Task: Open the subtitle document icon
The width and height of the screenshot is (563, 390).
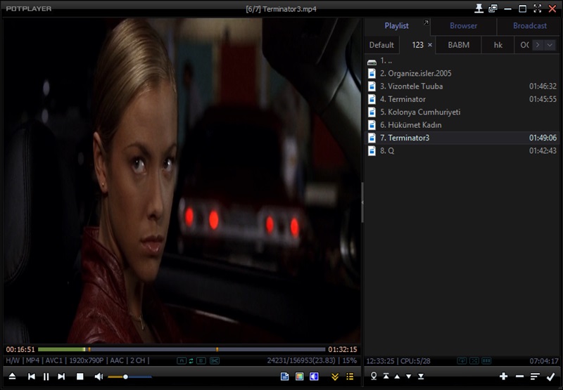Action: pyautogui.click(x=284, y=377)
